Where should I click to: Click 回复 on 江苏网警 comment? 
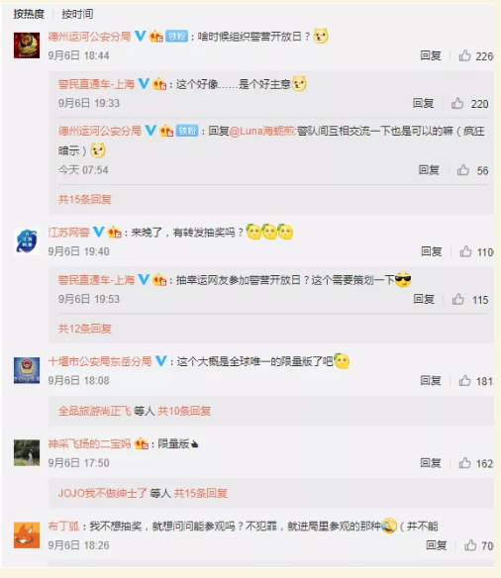[x=432, y=251]
